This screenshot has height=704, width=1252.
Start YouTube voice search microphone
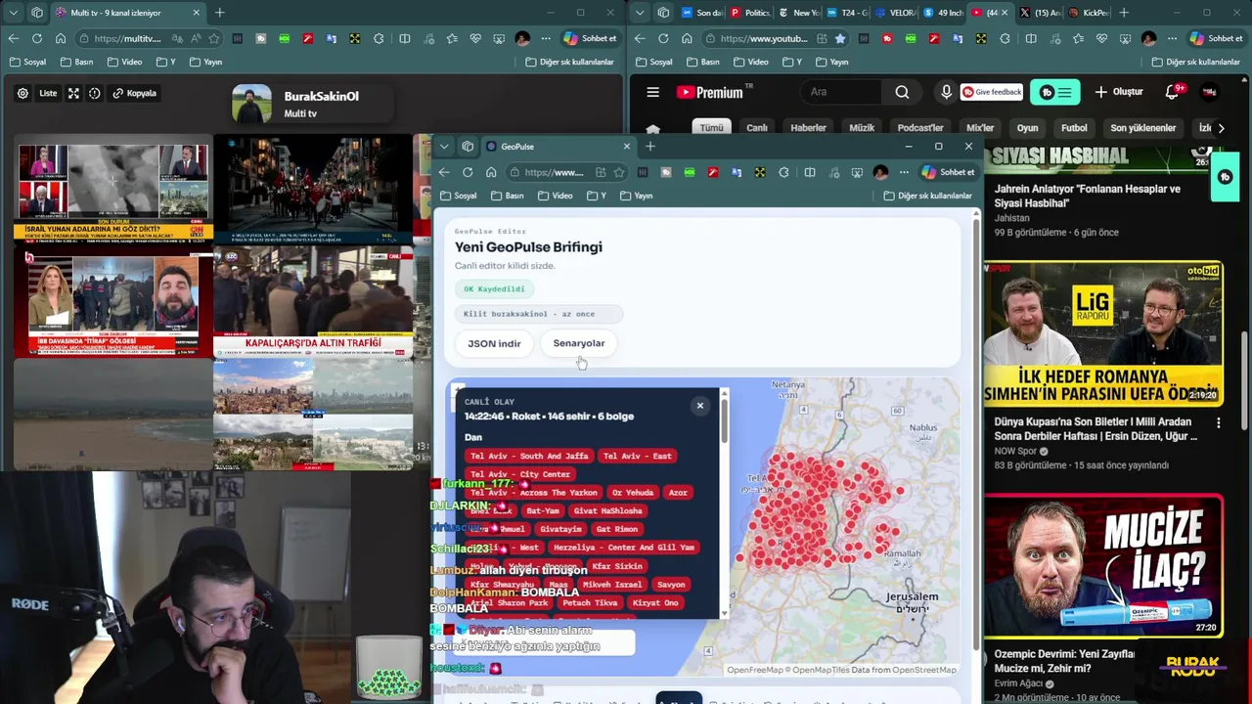point(946,92)
